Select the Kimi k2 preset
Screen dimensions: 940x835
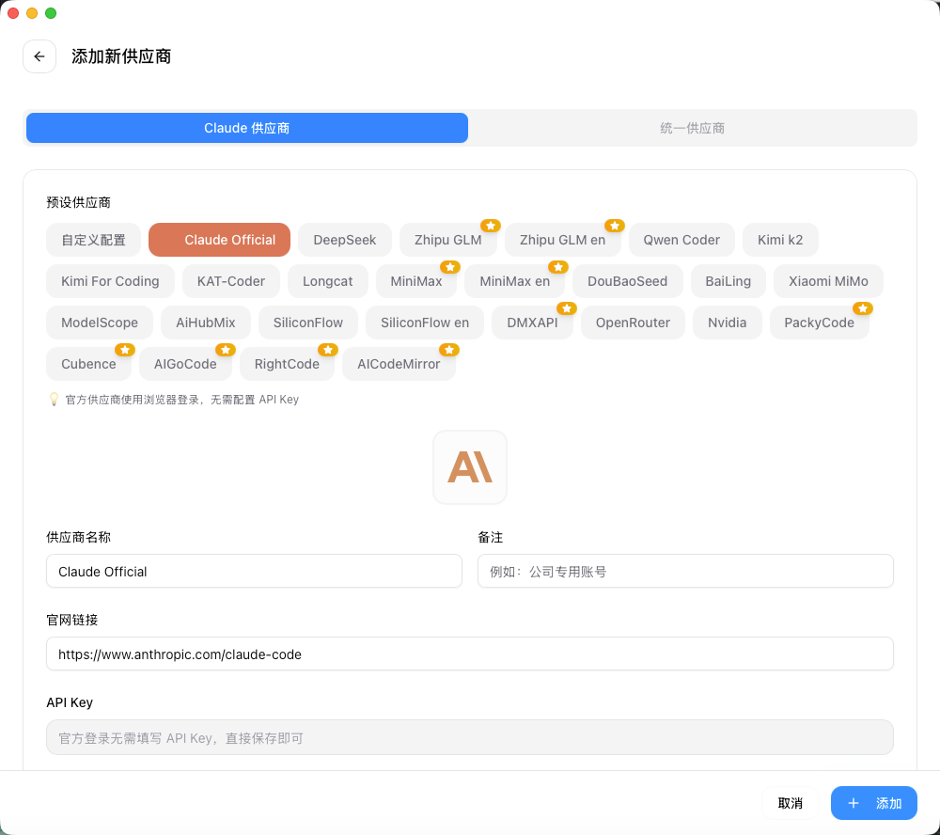pos(780,240)
